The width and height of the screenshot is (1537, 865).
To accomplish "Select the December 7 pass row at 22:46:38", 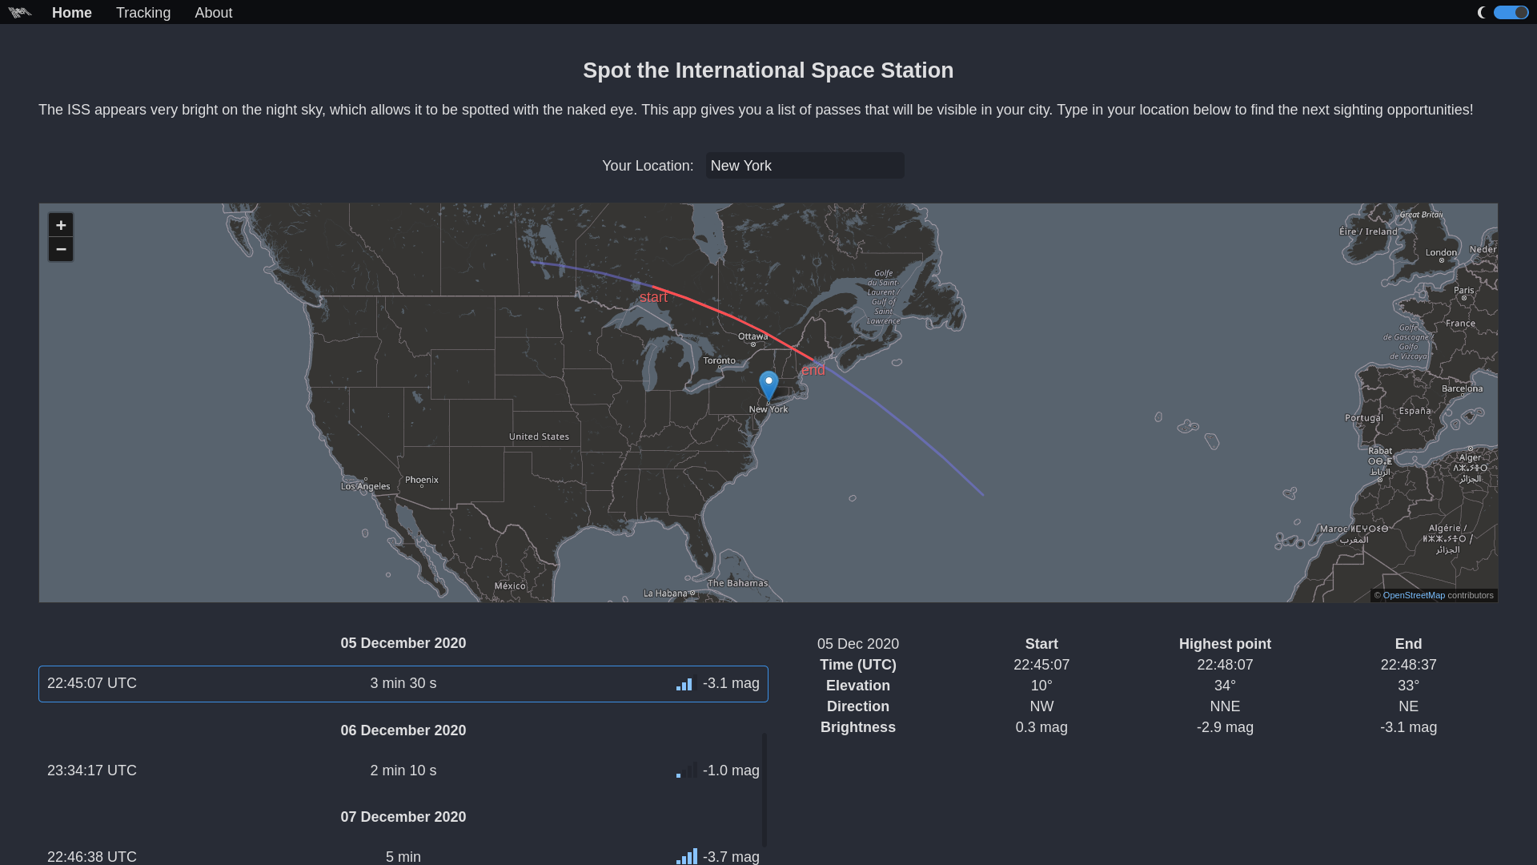I will click(403, 856).
